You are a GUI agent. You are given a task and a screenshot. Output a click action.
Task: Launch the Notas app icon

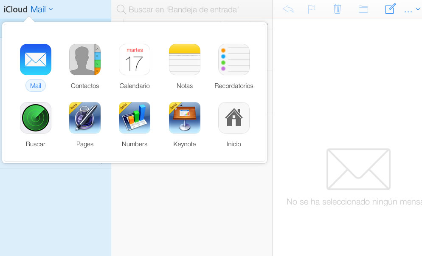[185, 60]
